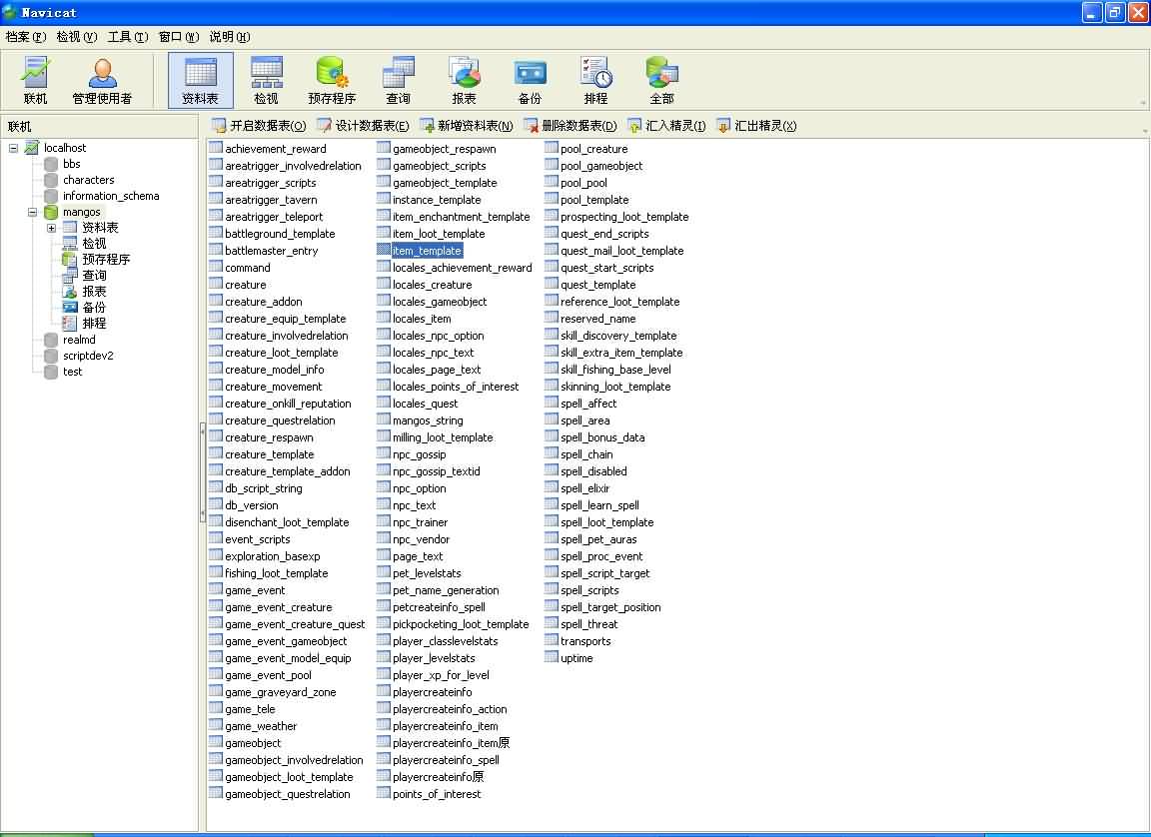Select the db_version table
The height and width of the screenshot is (837, 1151).
[x=251, y=505]
